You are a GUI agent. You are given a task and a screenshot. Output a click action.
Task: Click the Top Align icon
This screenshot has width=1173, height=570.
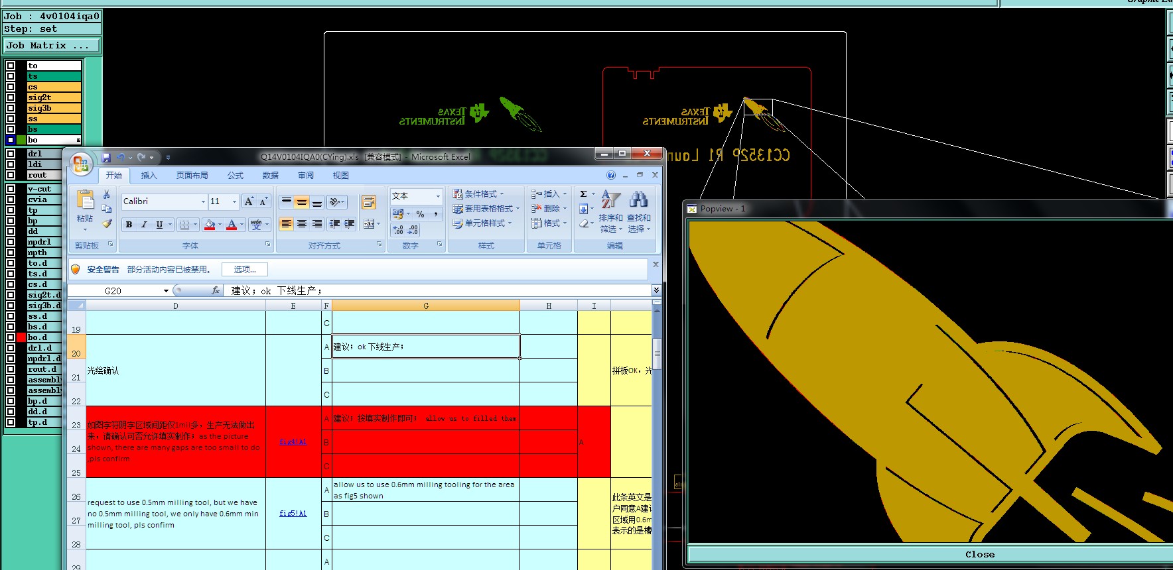click(x=286, y=201)
